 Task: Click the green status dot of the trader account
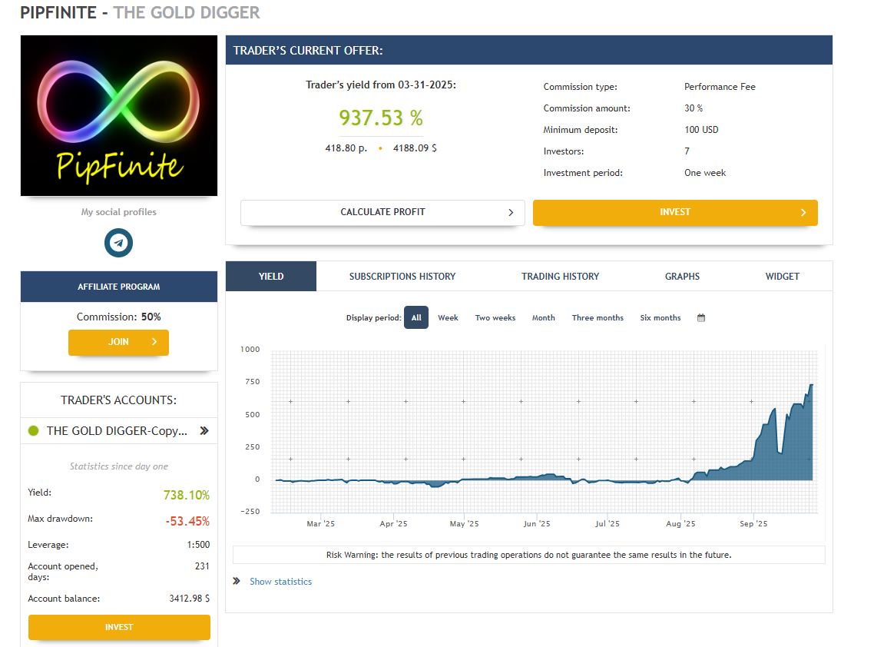coord(34,430)
